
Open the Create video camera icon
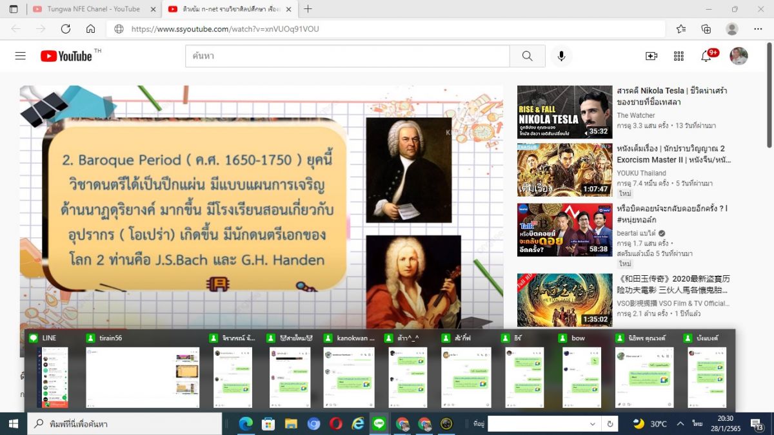(651, 56)
